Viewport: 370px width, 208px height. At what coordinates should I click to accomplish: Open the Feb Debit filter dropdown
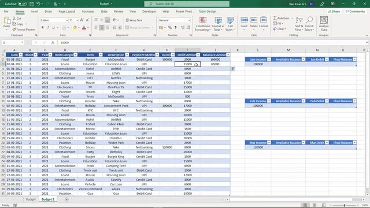coord(327,101)
